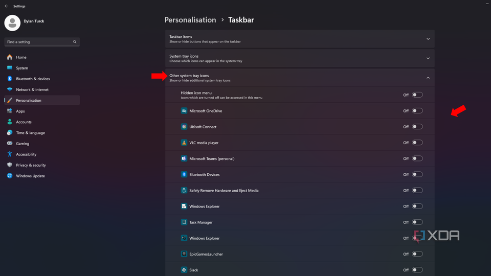
Task: Click the Personalisation breadcrumb link
Action: coord(190,20)
